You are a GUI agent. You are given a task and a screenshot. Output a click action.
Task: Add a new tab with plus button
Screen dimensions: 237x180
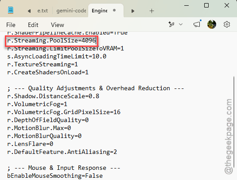coord(152,11)
